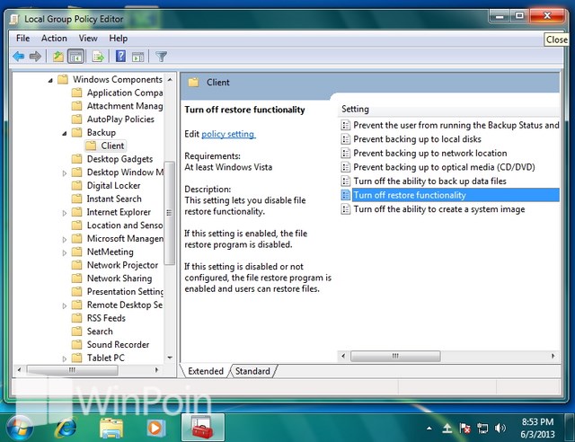Click the settings list horizontal scrollbar thumb

pyautogui.click(x=395, y=356)
